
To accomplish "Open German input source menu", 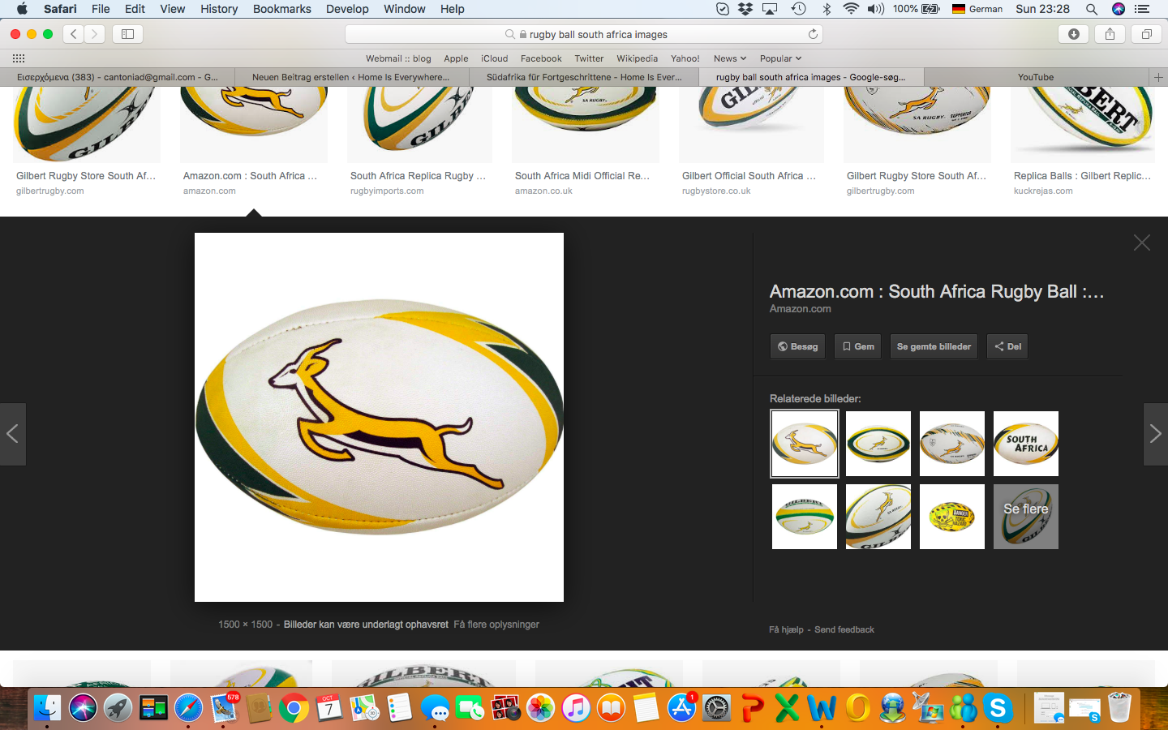I will pyautogui.click(x=977, y=9).
